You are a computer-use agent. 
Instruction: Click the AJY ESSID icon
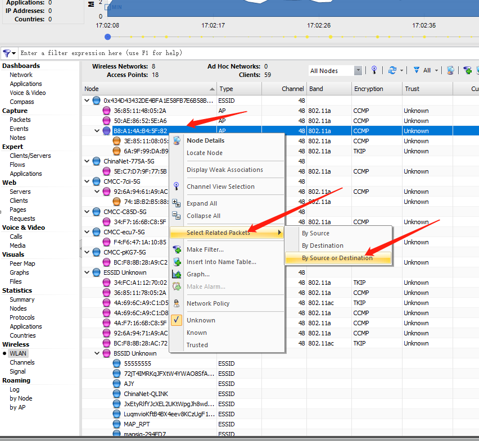coord(116,384)
